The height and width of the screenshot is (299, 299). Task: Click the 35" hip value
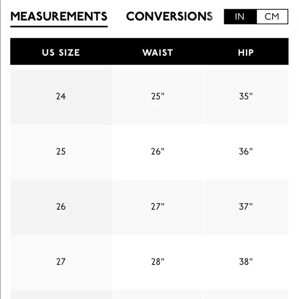pyautogui.click(x=246, y=96)
